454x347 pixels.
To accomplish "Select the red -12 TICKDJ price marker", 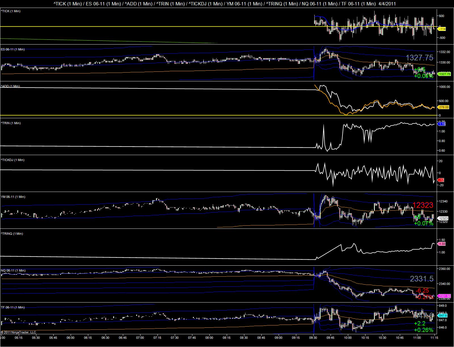I will coord(441,180).
